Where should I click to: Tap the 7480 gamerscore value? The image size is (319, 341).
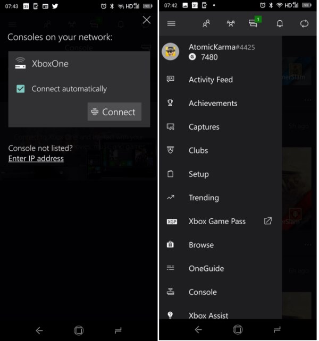click(209, 57)
